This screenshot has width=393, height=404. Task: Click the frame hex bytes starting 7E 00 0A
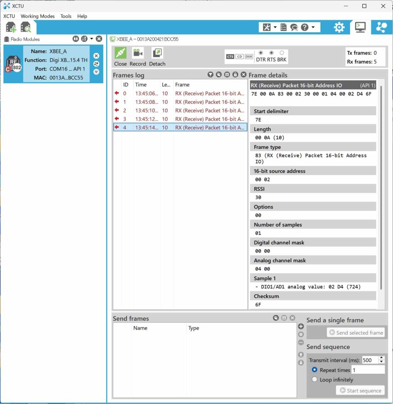(x=311, y=94)
